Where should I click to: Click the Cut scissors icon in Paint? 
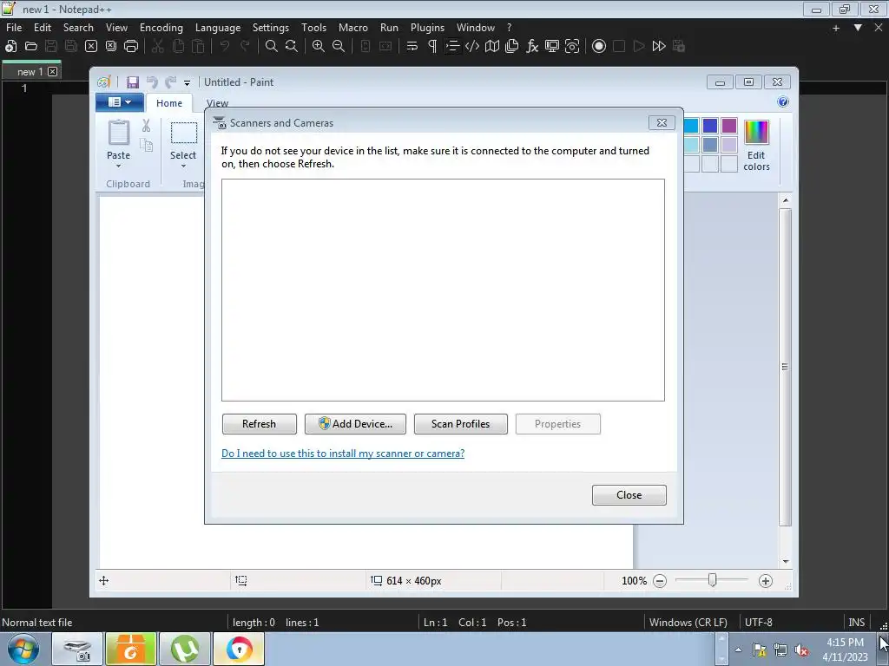146,125
